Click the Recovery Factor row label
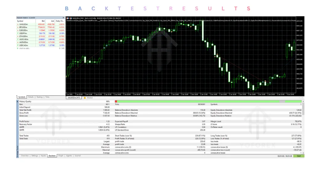 [x=26, y=124]
